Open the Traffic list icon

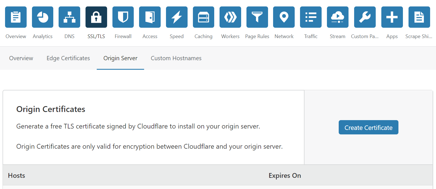(x=311, y=17)
